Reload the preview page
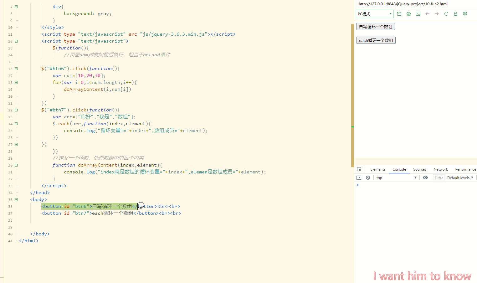Screen dimensions: 477x283 click(x=446, y=14)
